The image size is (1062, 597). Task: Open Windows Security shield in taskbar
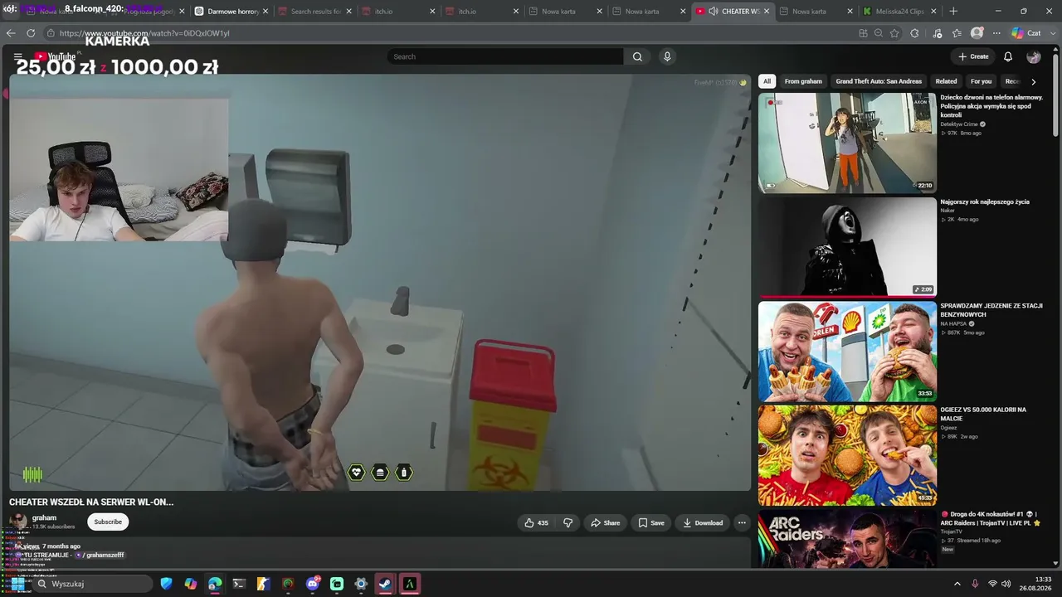(x=167, y=584)
